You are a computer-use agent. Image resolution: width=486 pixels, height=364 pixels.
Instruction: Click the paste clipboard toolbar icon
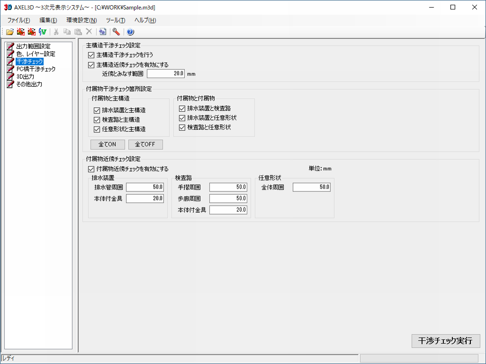pyautogui.click(x=78, y=32)
